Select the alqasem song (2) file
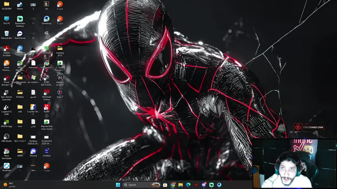Image resolution: width=337 pixels, height=189 pixels. (60, 80)
